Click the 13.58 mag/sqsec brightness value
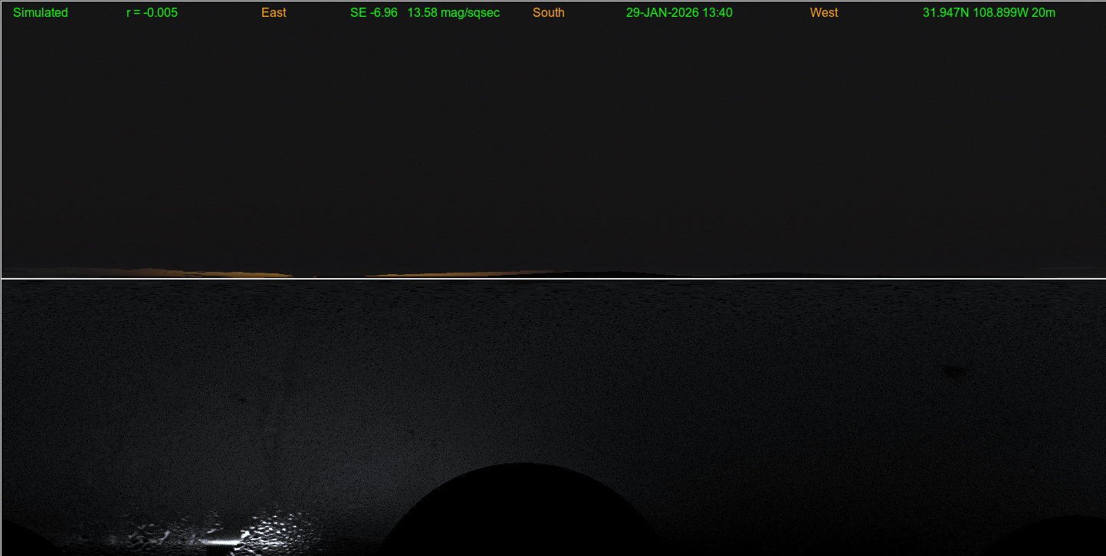The height and width of the screenshot is (556, 1106). point(454,13)
